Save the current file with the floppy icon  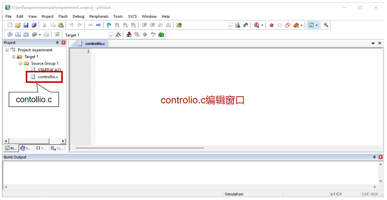(x=26, y=25)
